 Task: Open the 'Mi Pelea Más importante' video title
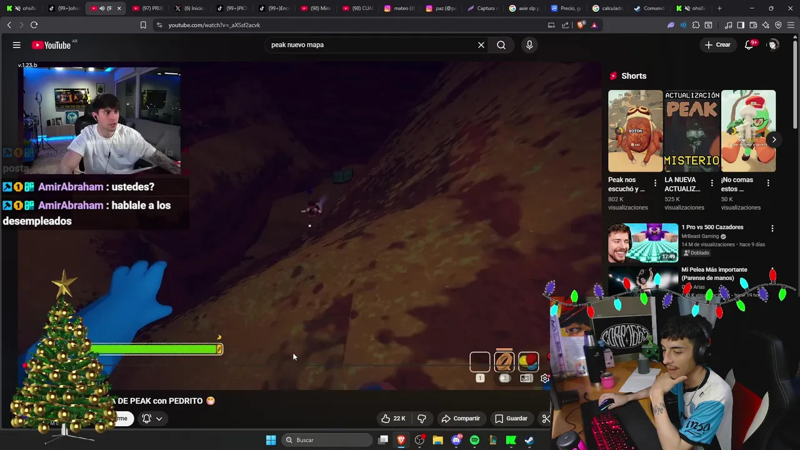tap(714, 273)
